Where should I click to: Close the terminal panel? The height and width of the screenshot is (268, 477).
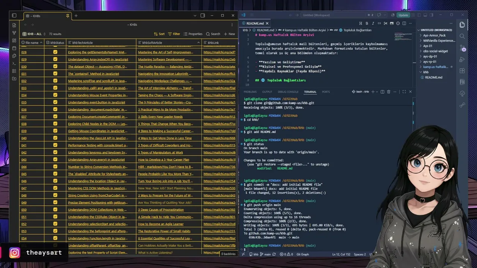coord(410,92)
